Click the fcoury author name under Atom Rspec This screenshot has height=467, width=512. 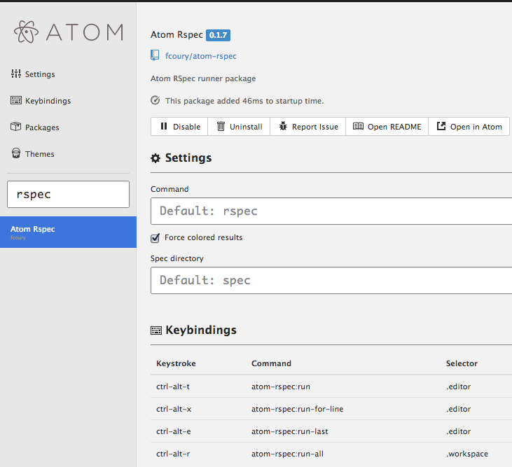pyautogui.click(x=18, y=237)
